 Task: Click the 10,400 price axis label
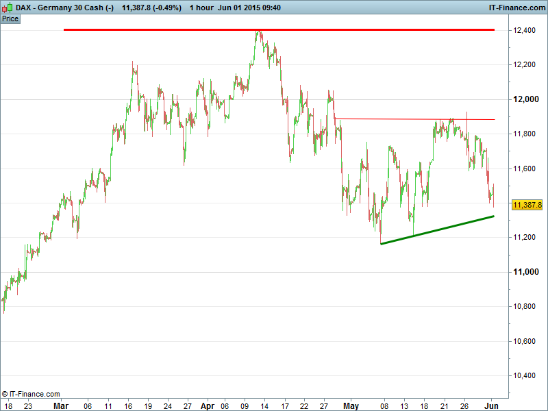tap(526, 375)
